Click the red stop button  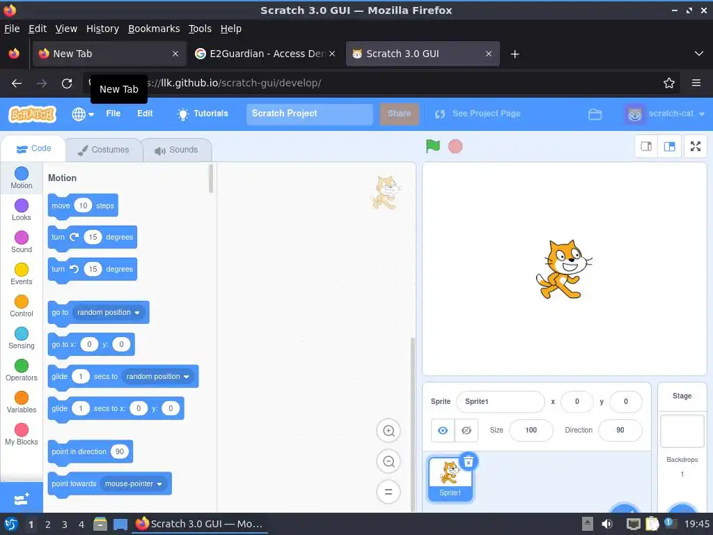pos(455,146)
